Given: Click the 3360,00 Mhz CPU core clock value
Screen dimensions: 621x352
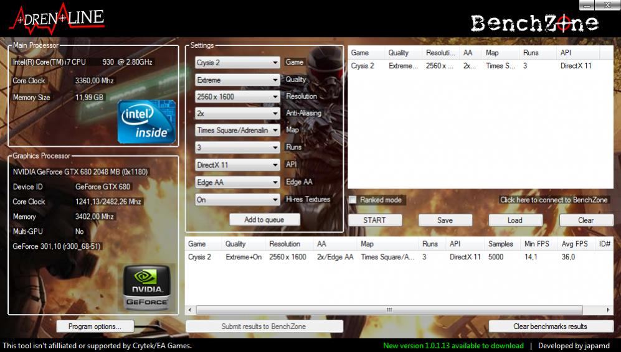Looking at the screenshot, I should click(95, 81).
